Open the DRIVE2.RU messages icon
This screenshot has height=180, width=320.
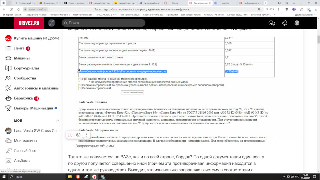coord(272,23)
